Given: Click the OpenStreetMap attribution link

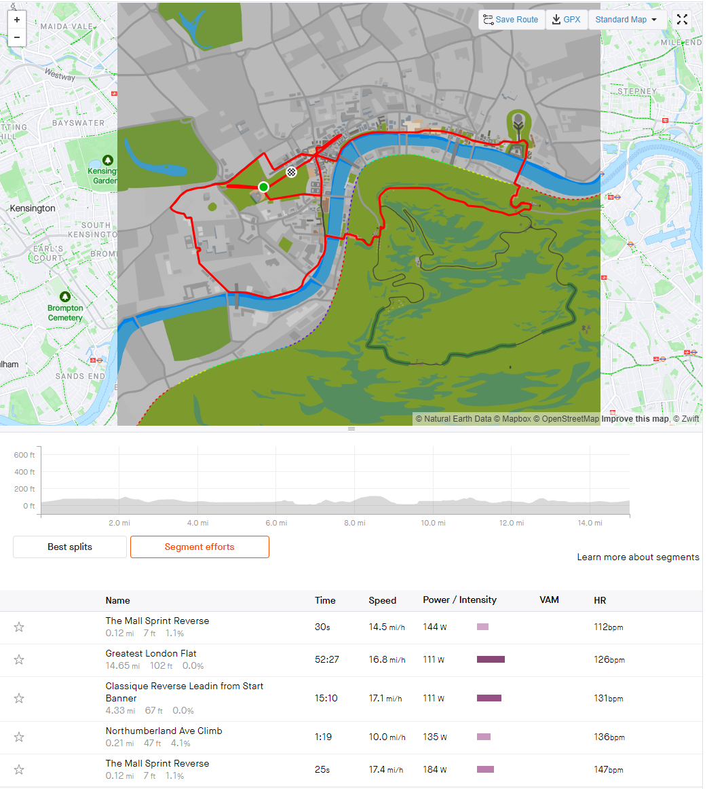Looking at the screenshot, I should click(566, 419).
